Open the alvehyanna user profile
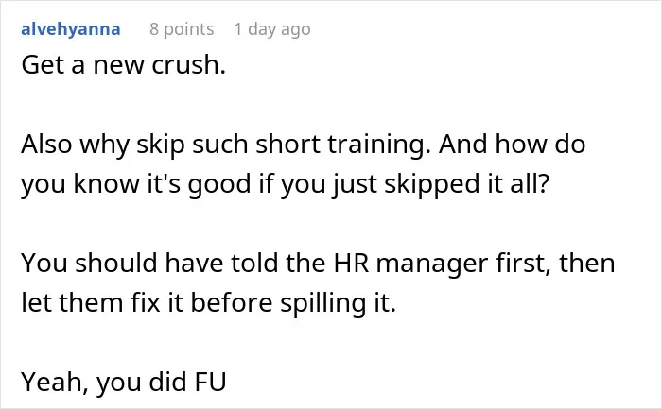The height and width of the screenshot is (409, 662). tap(71, 29)
